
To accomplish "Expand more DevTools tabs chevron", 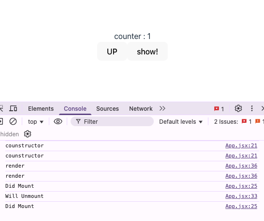I will pos(162,108).
